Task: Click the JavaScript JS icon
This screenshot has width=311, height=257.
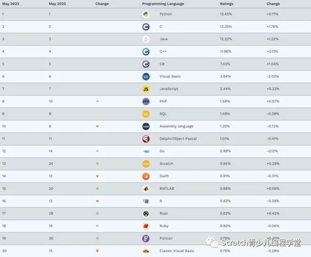Action: (146, 89)
